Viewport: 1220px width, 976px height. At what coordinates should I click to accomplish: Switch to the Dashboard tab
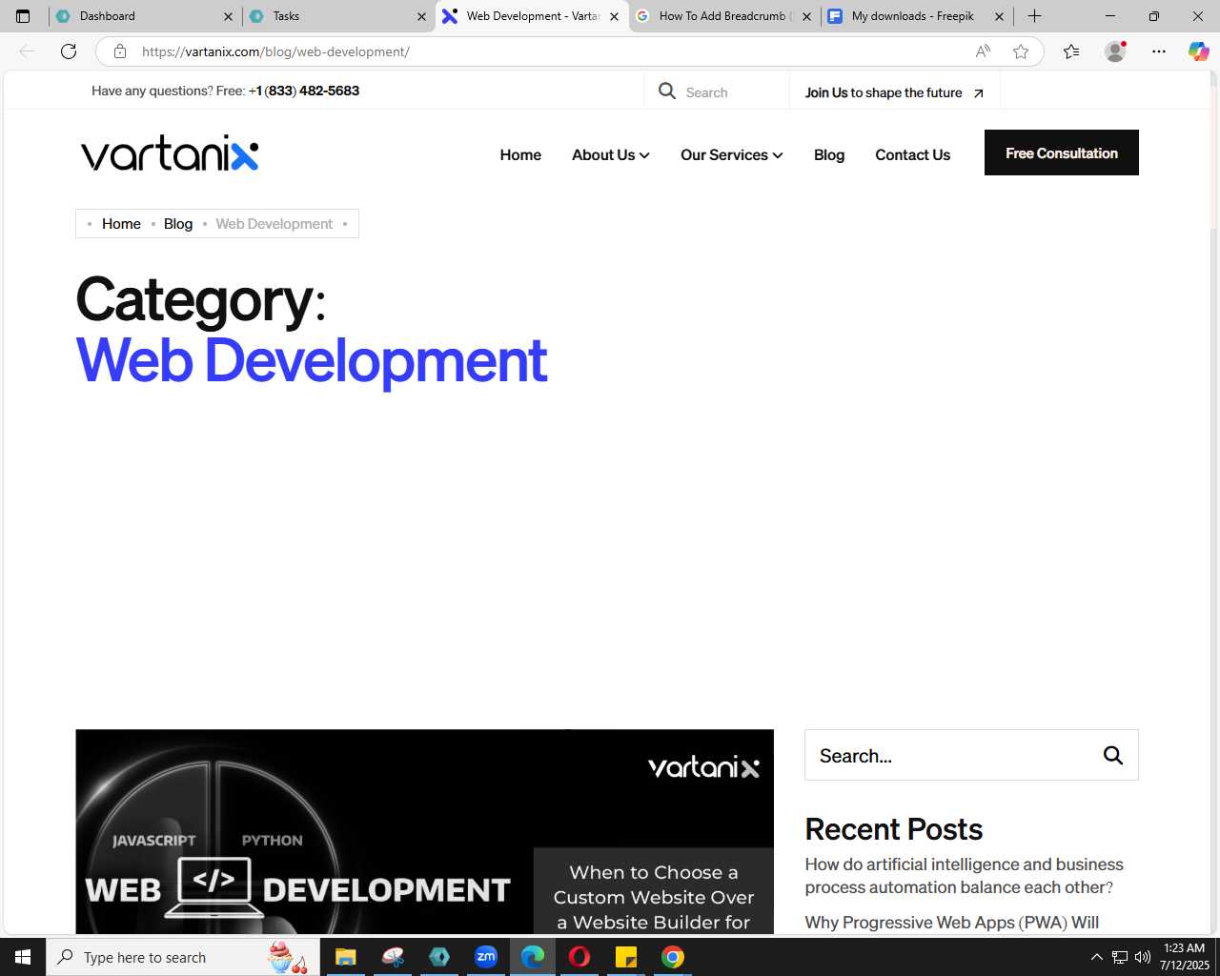(144, 16)
